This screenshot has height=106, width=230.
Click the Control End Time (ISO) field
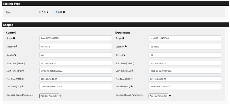point(76,86)
